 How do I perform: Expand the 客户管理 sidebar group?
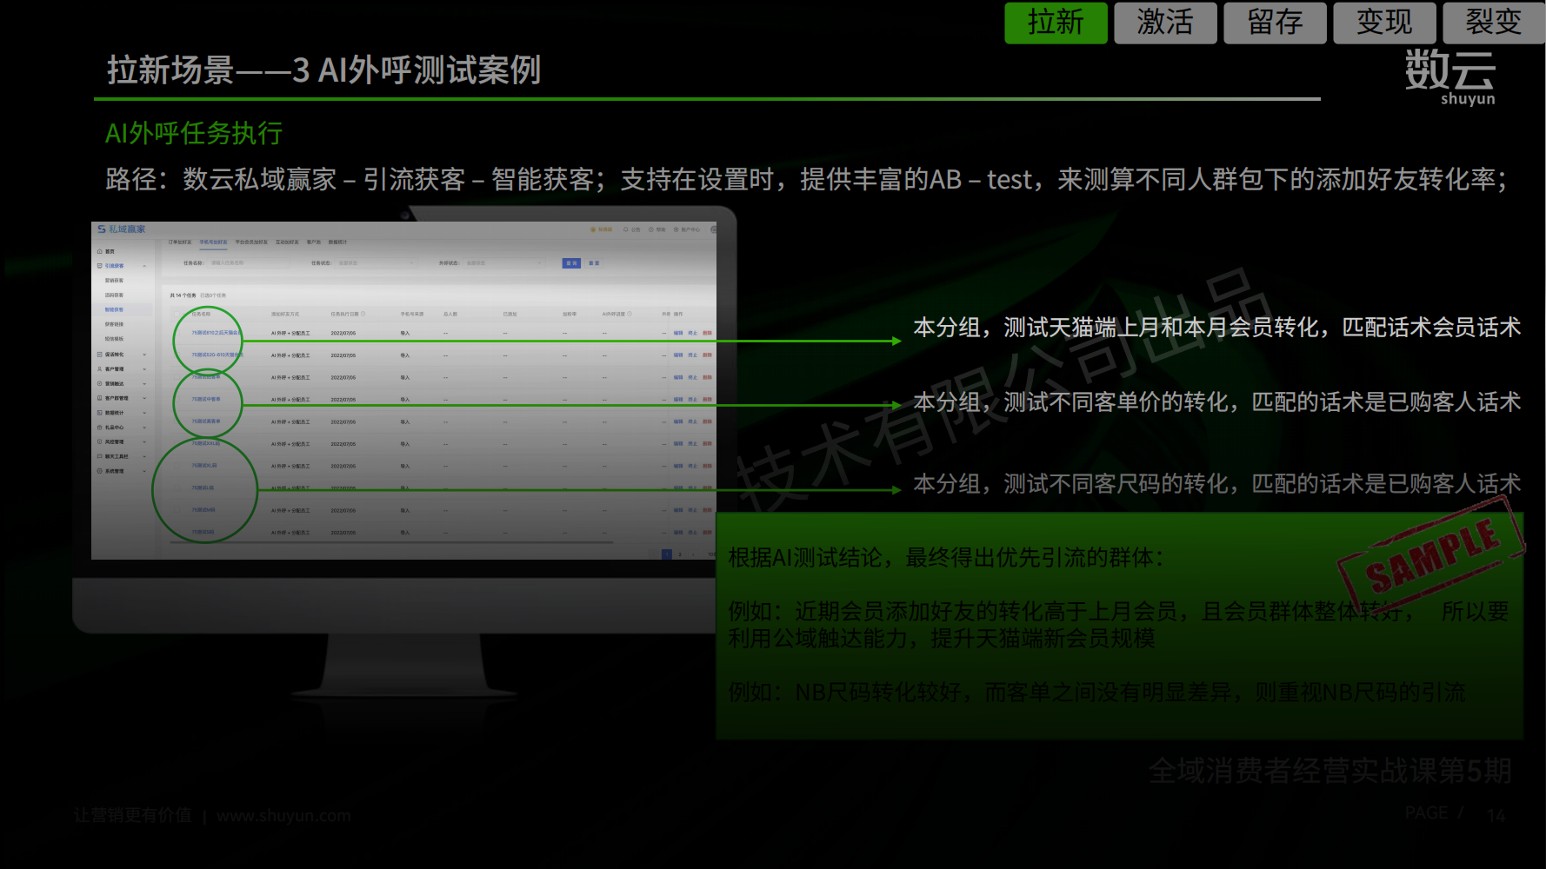coord(144,369)
